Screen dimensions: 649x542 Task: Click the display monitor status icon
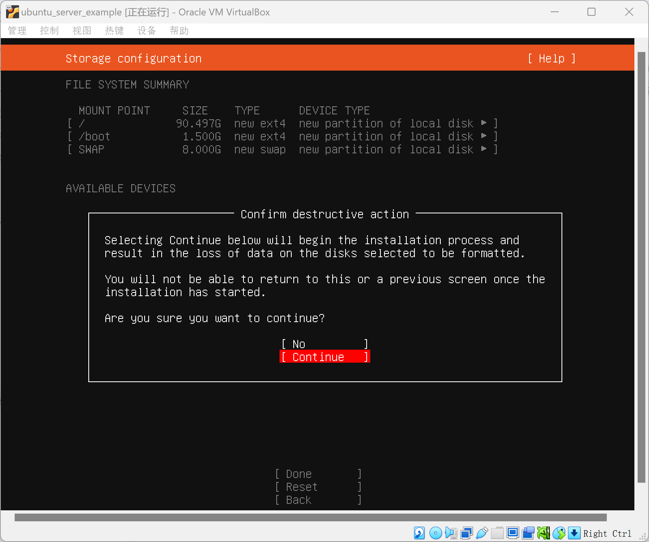tap(512, 533)
